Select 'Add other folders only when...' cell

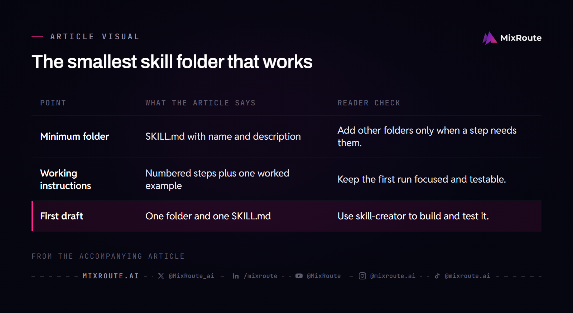coord(427,136)
